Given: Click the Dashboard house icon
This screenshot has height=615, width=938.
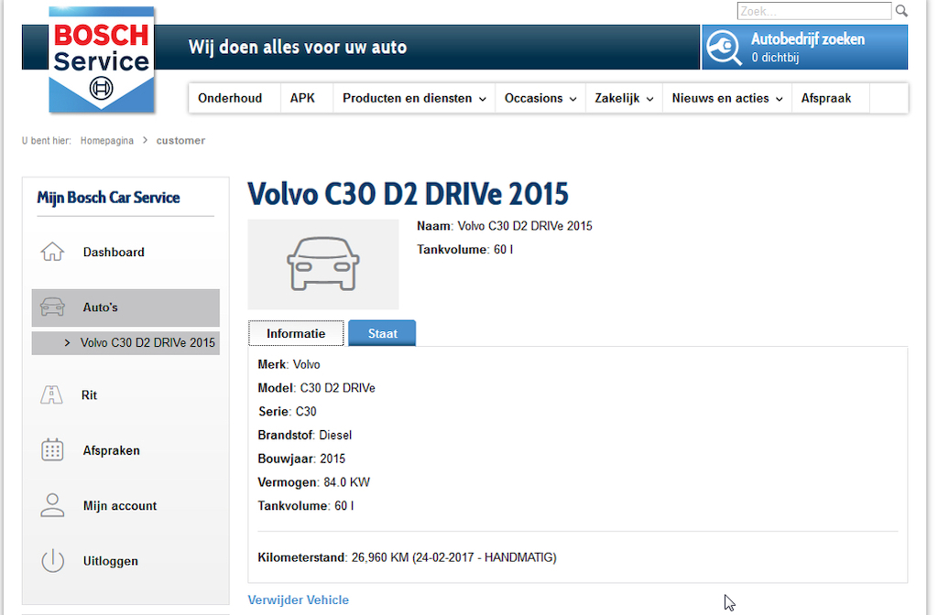Looking at the screenshot, I should [52, 252].
